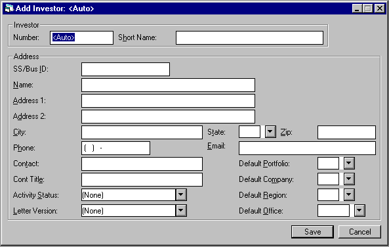Click the Zip field
Image resolution: width=389 pixels, height=247 pixels.
coord(346,132)
